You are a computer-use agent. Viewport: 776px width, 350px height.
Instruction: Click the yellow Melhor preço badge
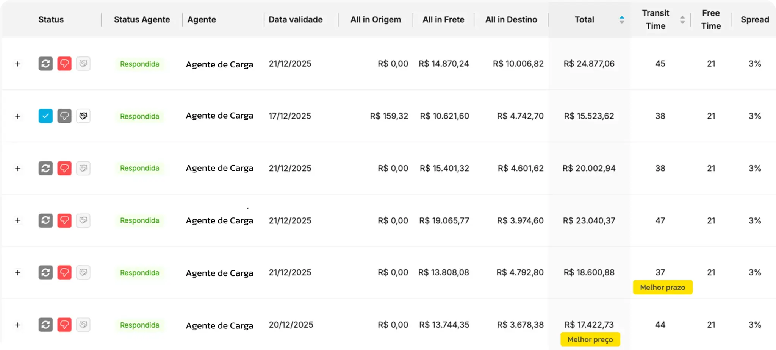click(x=590, y=339)
